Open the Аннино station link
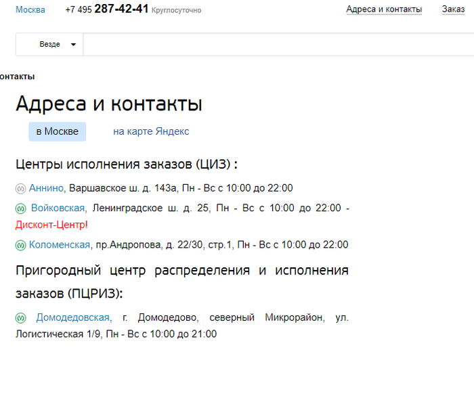 46,188
